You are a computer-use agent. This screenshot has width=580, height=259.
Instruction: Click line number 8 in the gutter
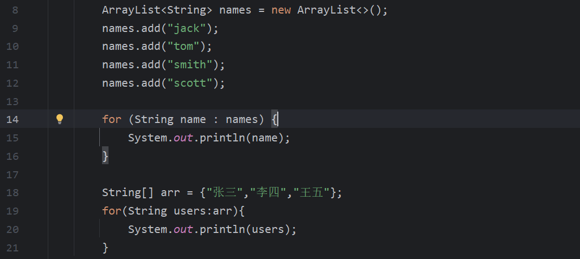tap(15, 10)
